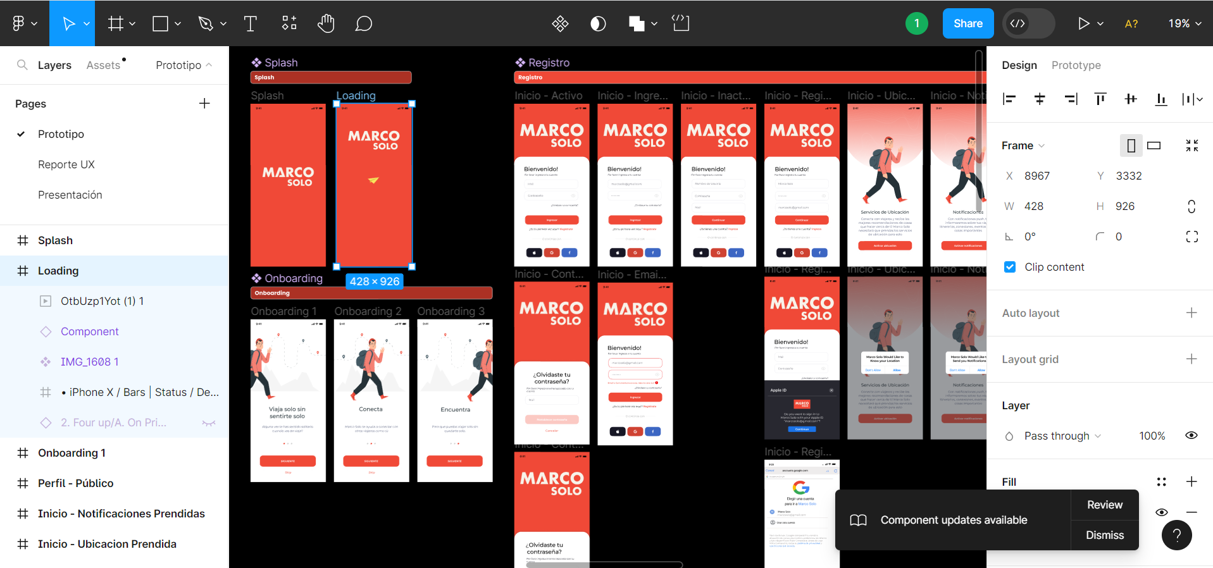Image resolution: width=1213 pixels, height=568 pixels.
Task: Toggle hidden state of Four up layer
Action: (209, 423)
